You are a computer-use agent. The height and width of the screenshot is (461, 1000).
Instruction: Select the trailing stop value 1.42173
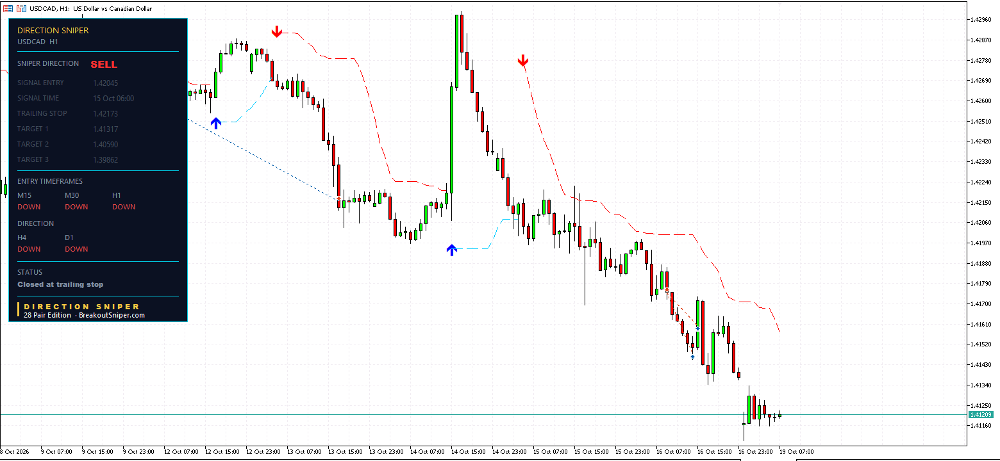click(x=106, y=114)
